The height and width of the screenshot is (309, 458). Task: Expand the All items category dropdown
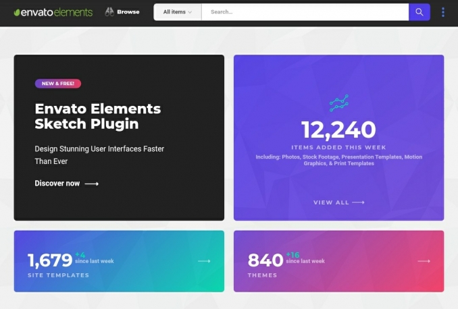(178, 12)
